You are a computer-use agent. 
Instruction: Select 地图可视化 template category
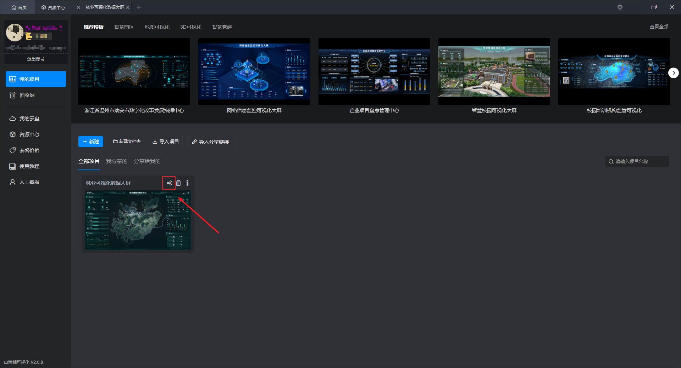click(157, 27)
